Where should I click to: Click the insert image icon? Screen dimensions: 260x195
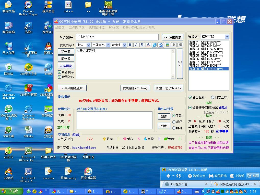point(168,45)
